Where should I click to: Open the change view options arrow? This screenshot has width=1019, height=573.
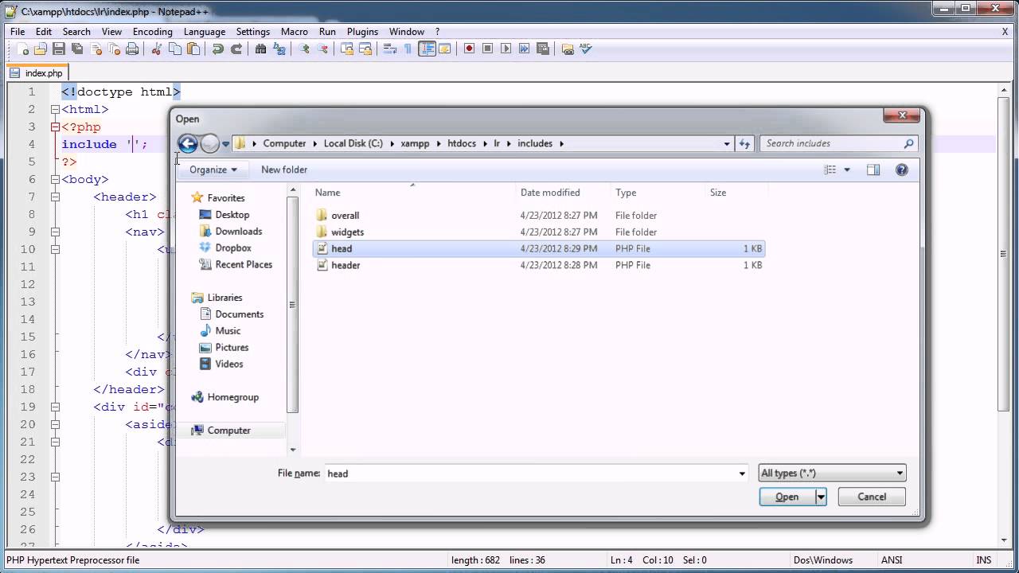coord(847,170)
